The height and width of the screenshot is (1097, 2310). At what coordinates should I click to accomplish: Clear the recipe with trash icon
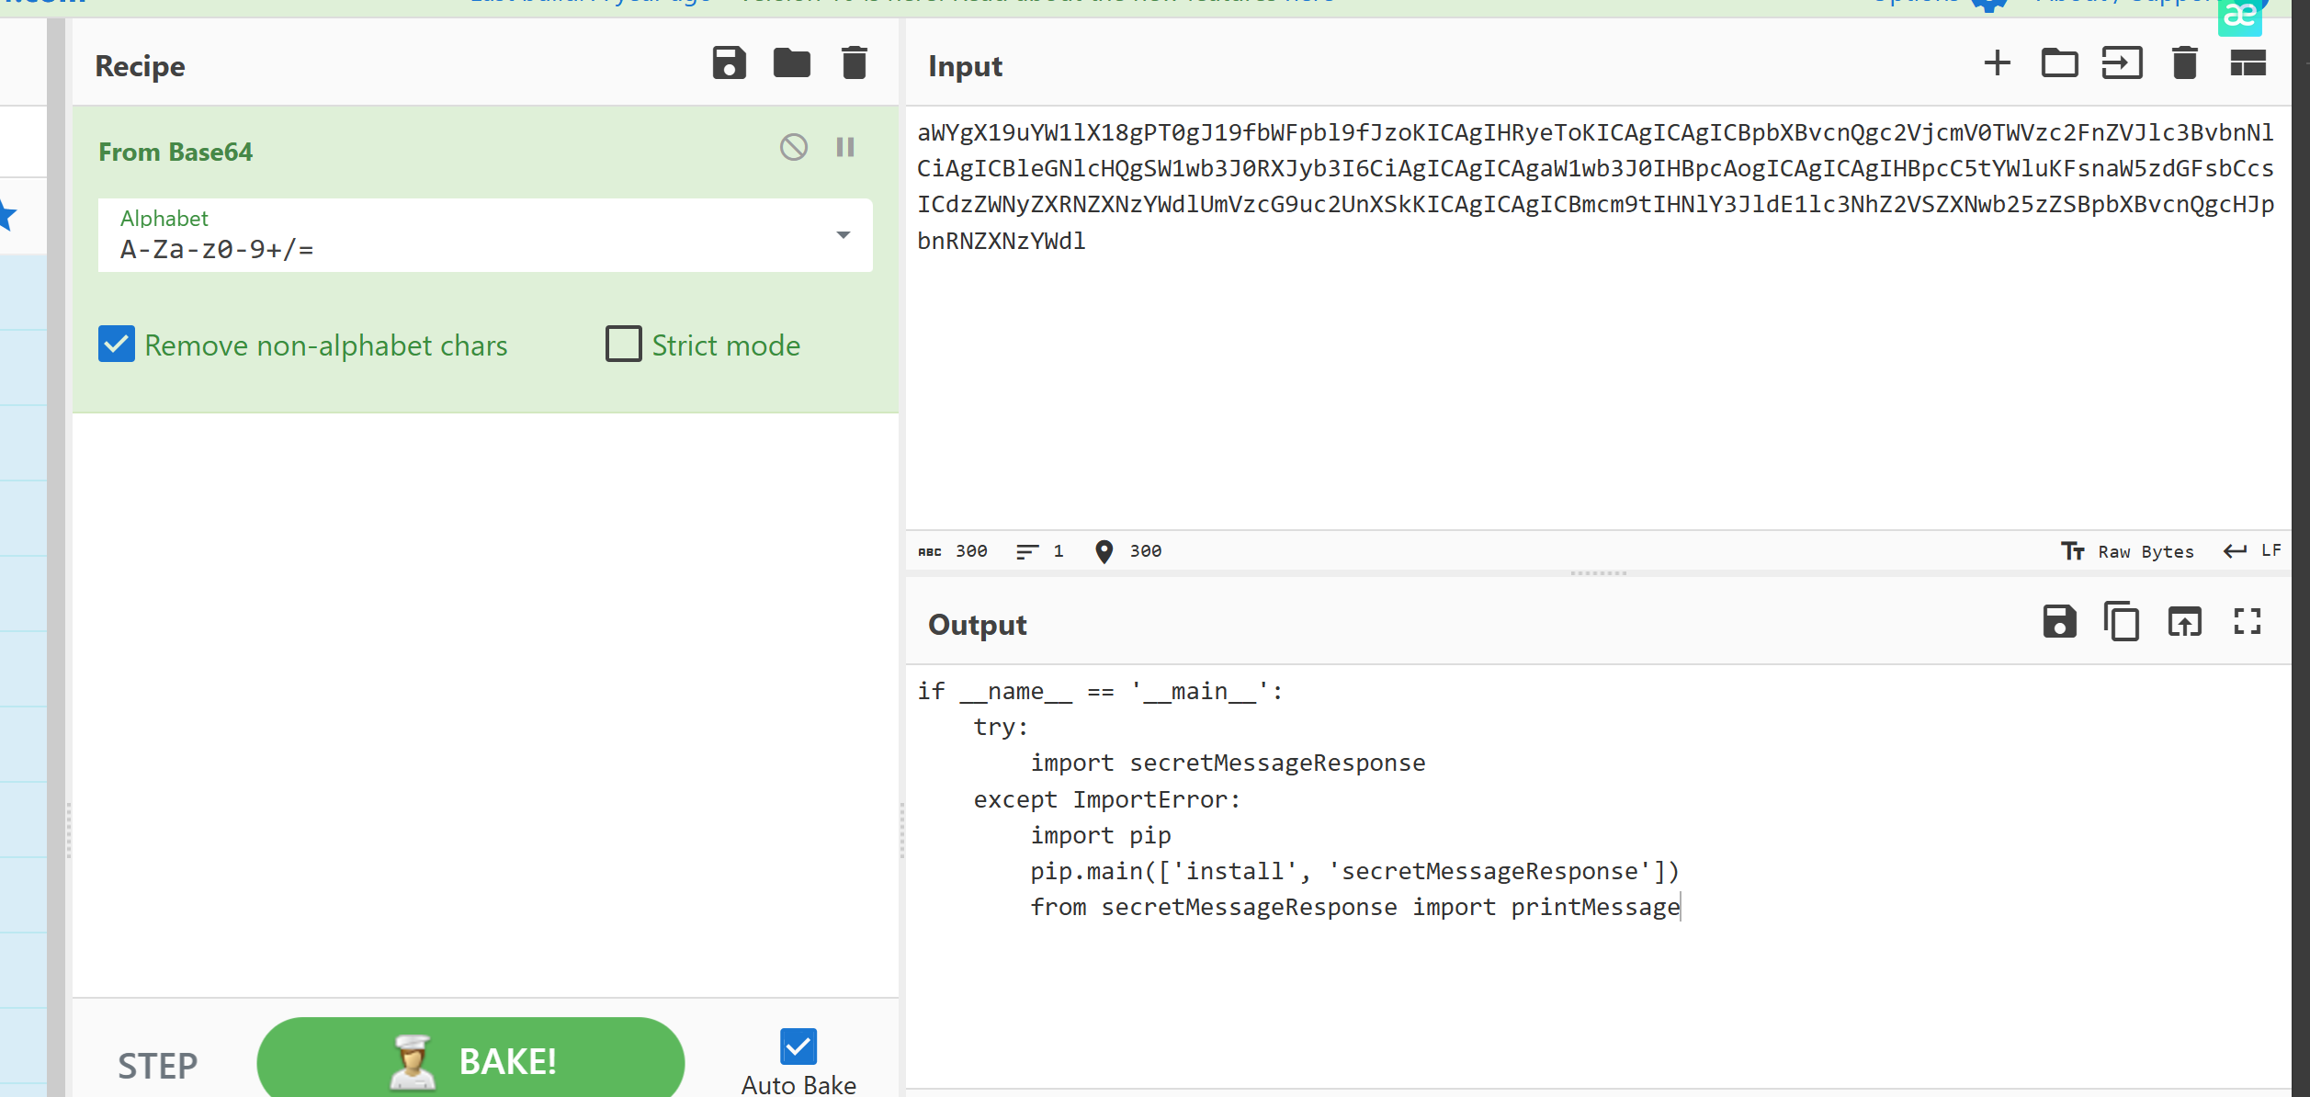(854, 63)
